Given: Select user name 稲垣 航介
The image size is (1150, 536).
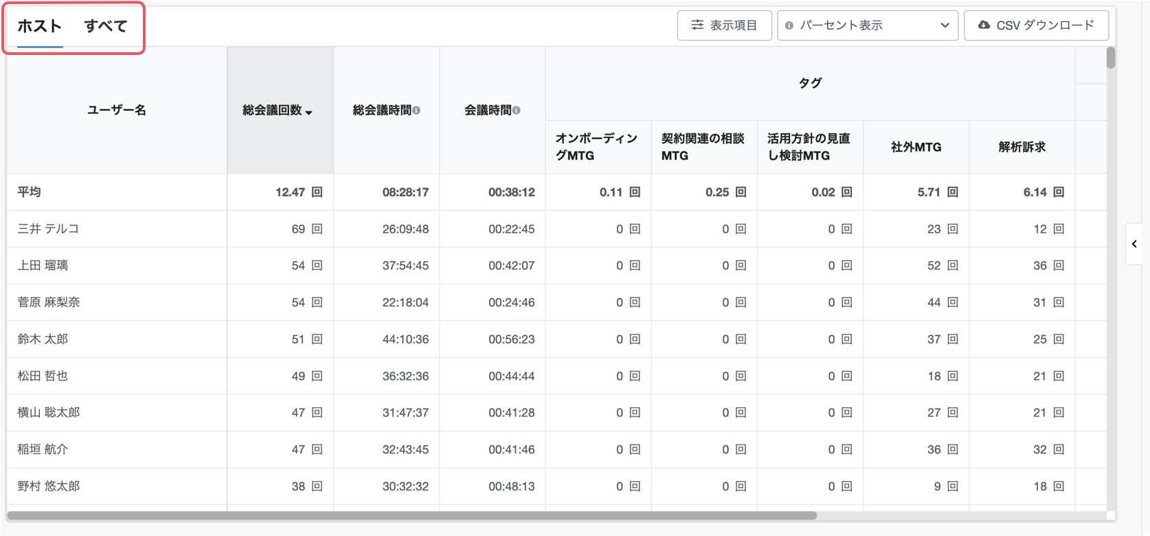Looking at the screenshot, I should click(x=43, y=449).
